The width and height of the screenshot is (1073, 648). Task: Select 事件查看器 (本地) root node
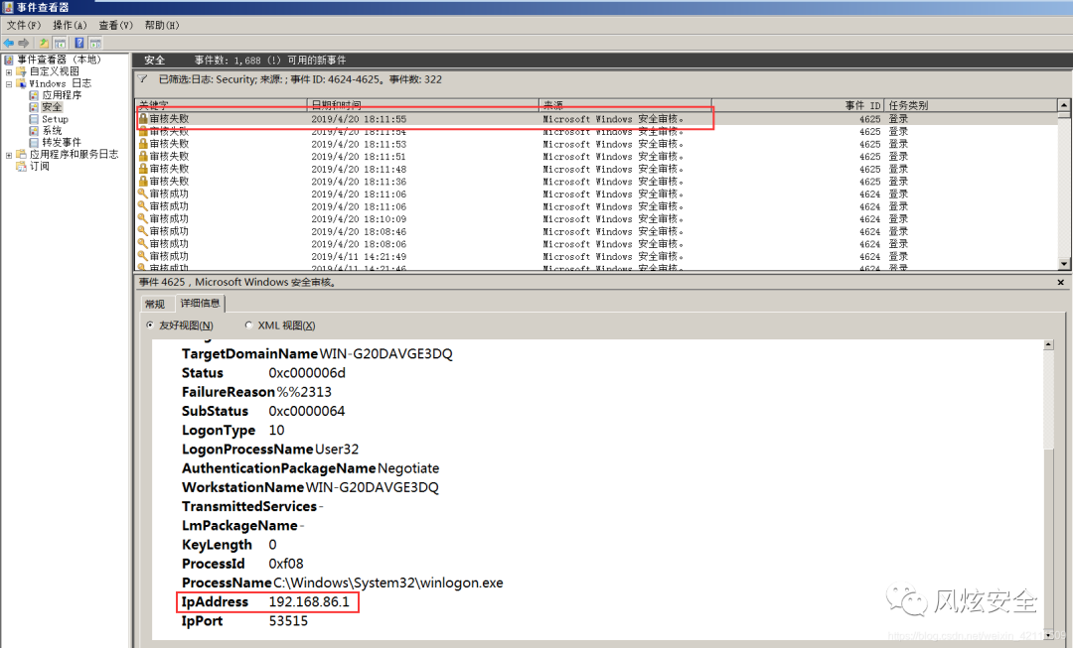(59, 60)
